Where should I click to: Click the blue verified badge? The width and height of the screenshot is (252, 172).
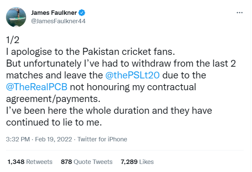point(82,13)
